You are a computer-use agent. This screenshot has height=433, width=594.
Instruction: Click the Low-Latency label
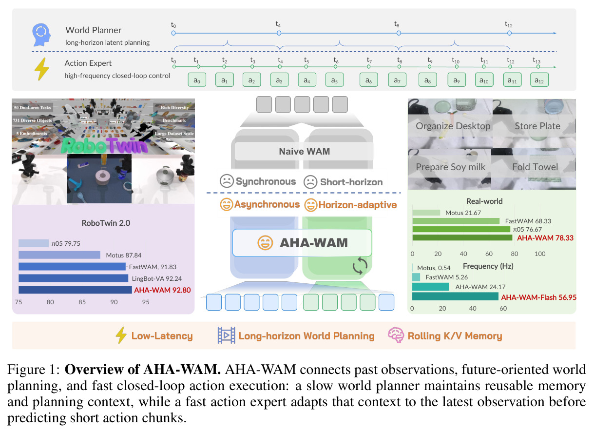point(162,336)
